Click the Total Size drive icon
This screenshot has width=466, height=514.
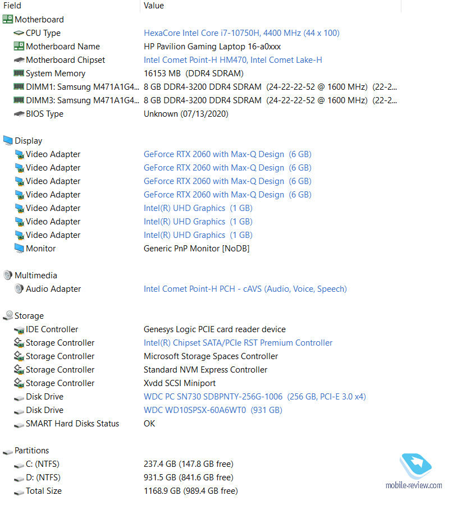pos(19,492)
